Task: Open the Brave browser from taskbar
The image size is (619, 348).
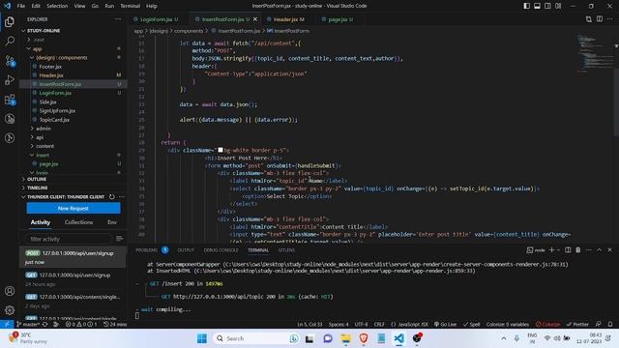Action: 364,338
